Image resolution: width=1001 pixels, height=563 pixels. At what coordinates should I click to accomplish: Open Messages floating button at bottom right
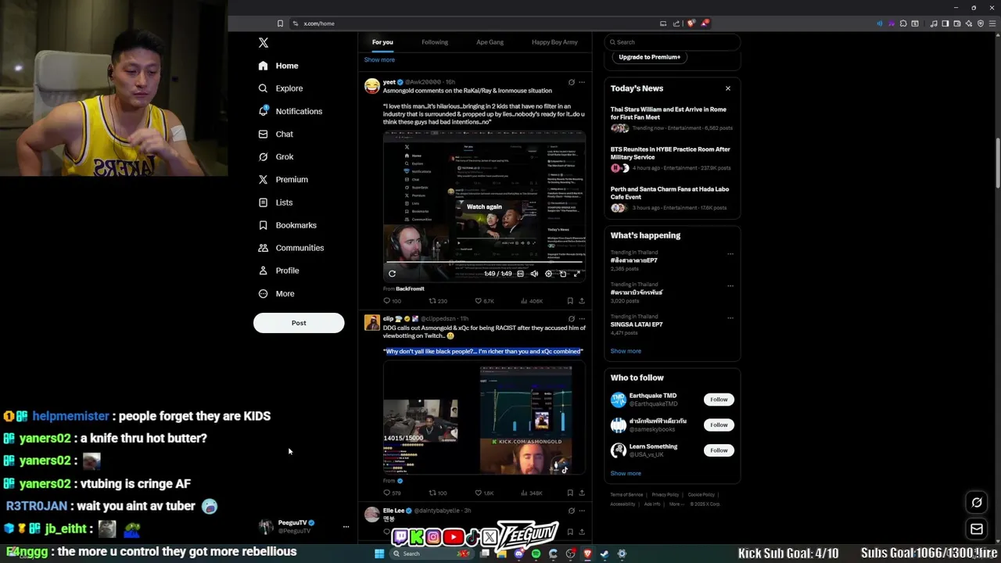977,529
